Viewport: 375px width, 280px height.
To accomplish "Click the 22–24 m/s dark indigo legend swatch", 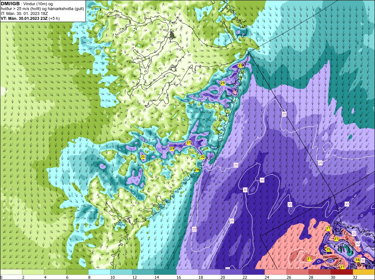I will 253,272.
